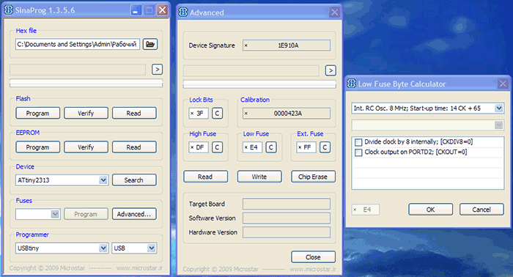Screen dimensions: 513x277
Task: Confirm fuse calculator with OK
Action: pos(430,210)
